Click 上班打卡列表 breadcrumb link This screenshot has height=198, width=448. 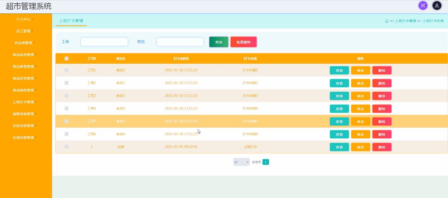pos(433,21)
